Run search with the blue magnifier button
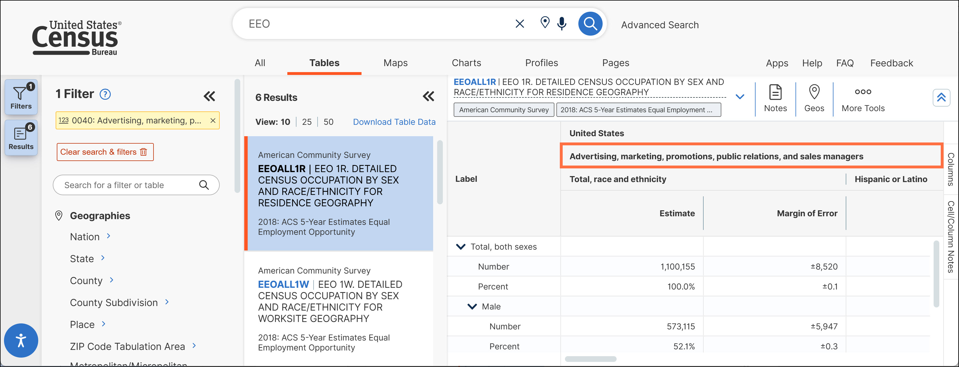The width and height of the screenshot is (959, 367). pyautogui.click(x=590, y=24)
